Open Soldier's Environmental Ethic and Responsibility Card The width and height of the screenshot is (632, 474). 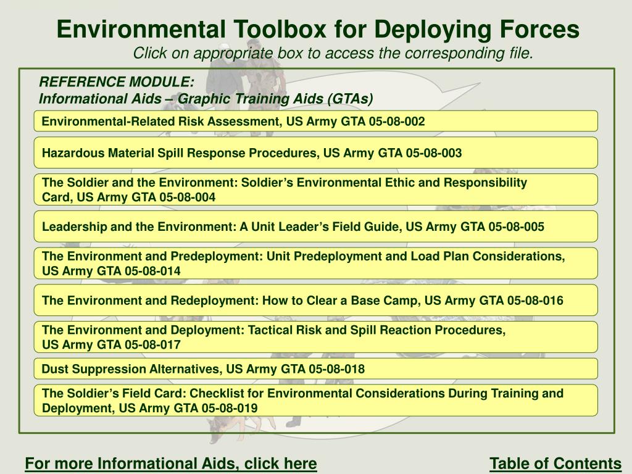tap(315, 190)
